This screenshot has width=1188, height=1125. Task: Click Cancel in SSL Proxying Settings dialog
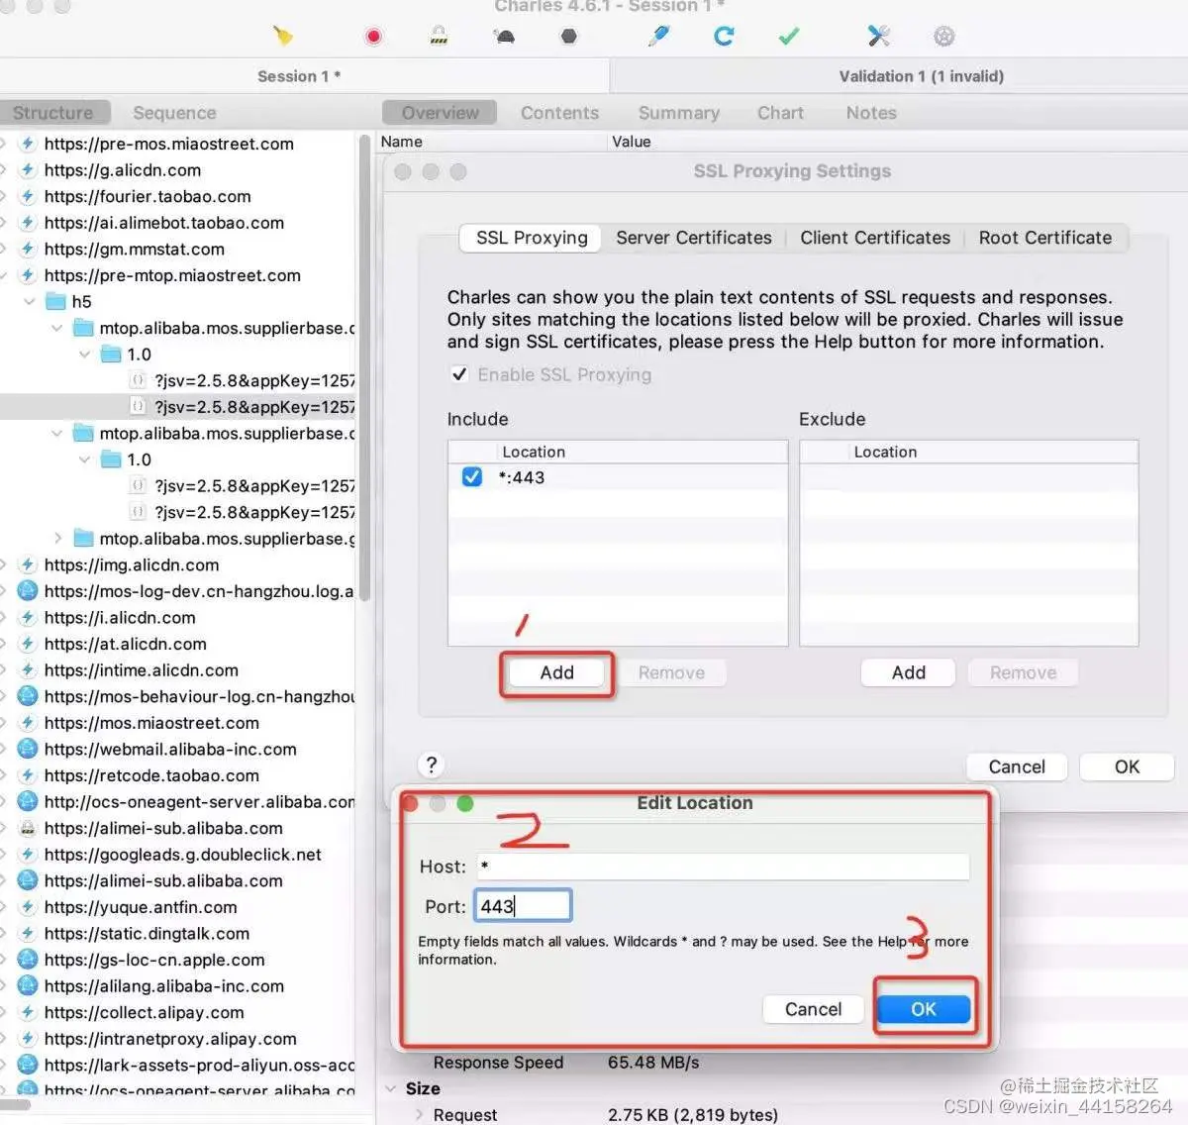[x=1017, y=767]
